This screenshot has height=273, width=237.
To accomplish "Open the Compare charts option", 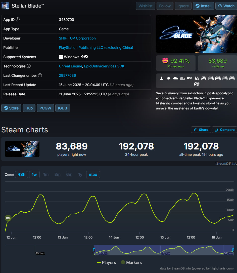I will point(224,130).
